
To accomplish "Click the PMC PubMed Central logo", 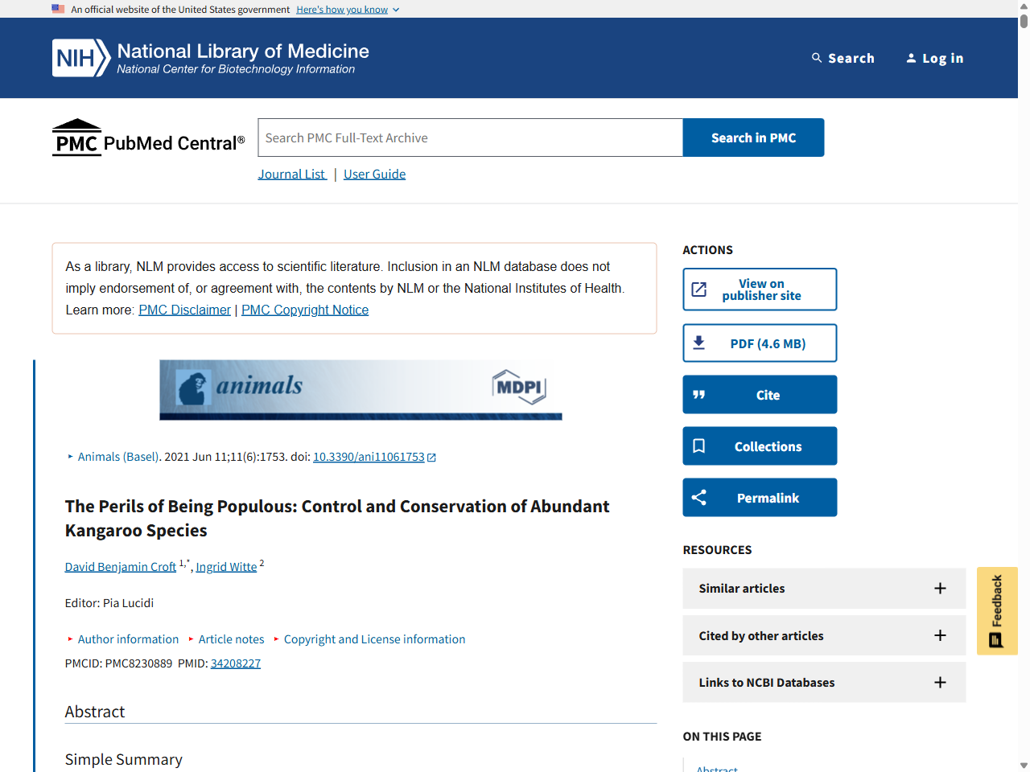I will (x=148, y=138).
